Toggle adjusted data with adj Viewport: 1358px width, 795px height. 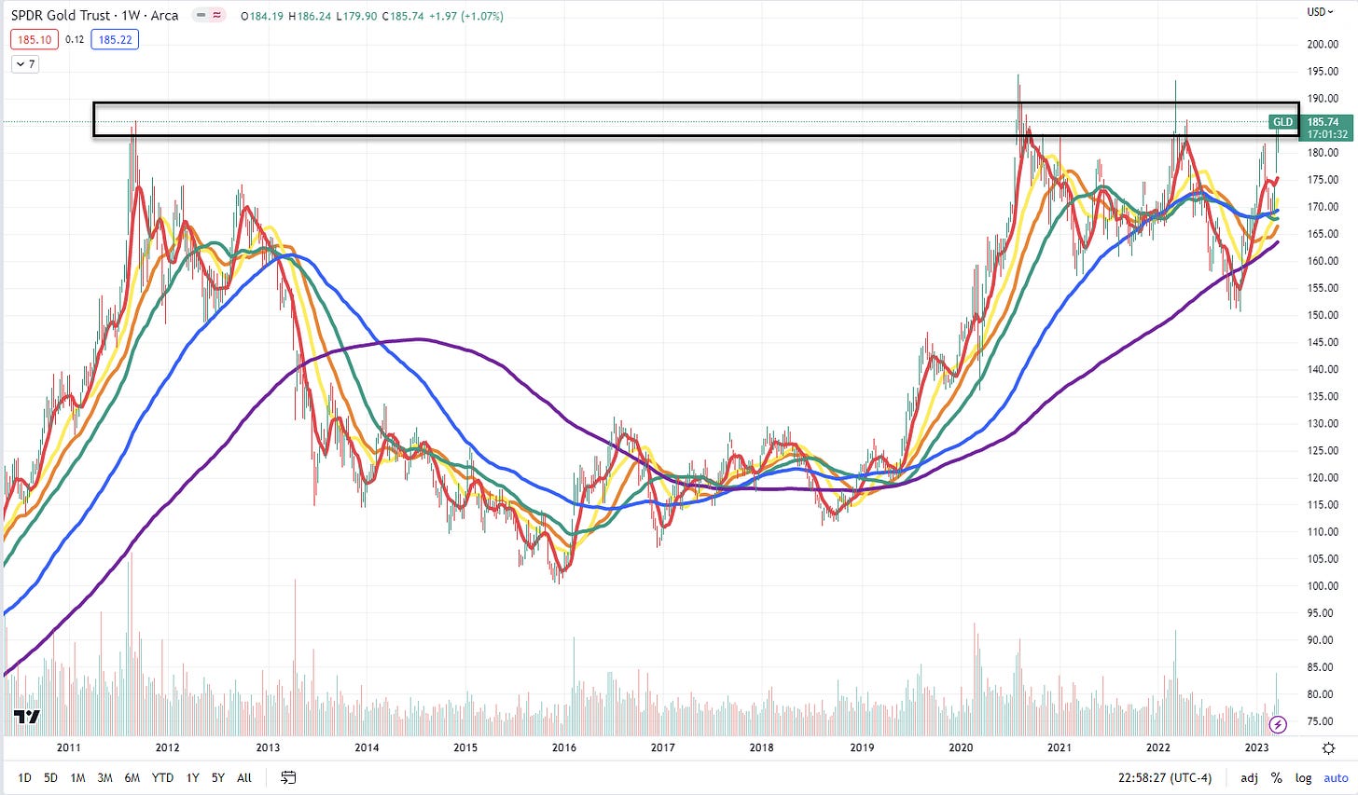(x=1249, y=777)
